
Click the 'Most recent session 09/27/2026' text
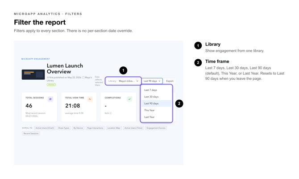pyautogui.click(x=35, y=115)
